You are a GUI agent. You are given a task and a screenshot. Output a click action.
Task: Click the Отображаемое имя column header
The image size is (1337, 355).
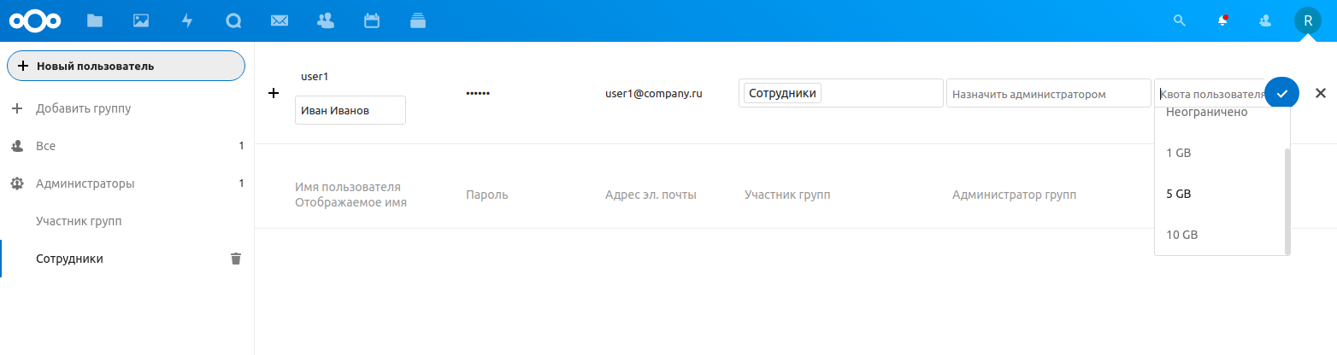[x=350, y=202]
